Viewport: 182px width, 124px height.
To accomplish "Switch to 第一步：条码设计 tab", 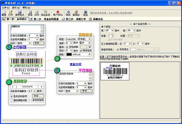I will pos(15,19).
